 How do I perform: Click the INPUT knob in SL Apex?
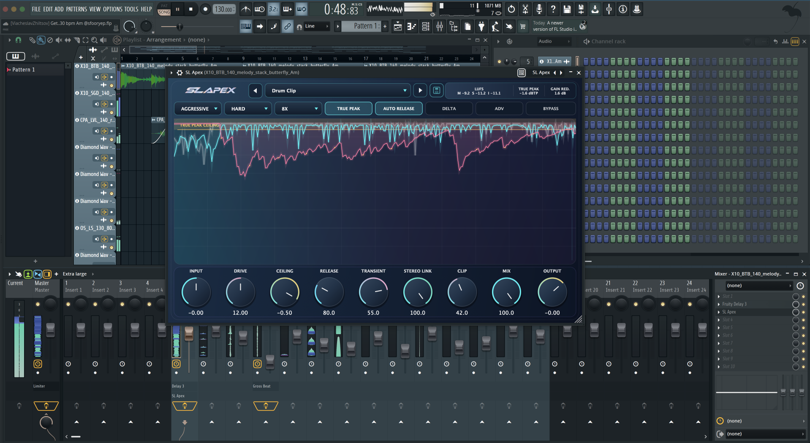[196, 292]
